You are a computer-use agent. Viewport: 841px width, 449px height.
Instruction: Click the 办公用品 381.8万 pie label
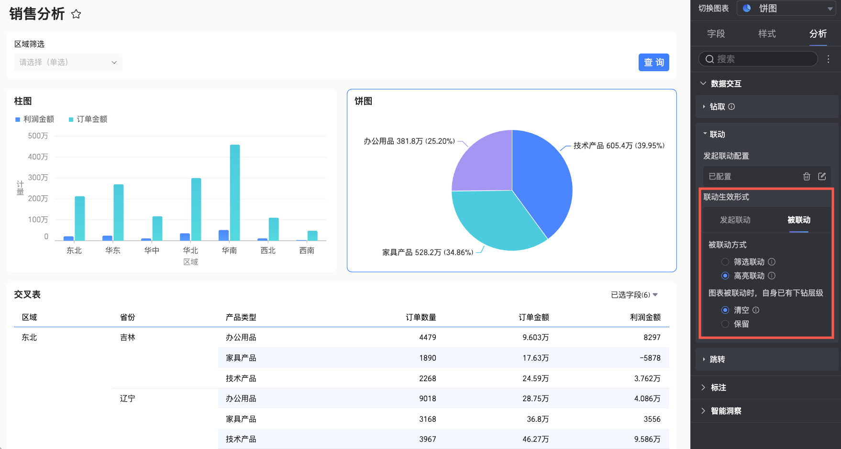point(409,141)
